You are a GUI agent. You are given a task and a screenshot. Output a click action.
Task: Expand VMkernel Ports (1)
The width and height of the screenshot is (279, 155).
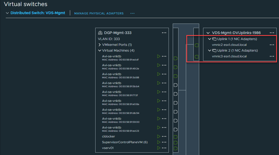click(100, 45)
